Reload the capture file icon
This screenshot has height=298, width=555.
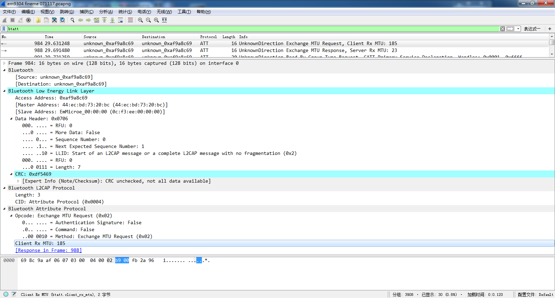coord(62,20)
